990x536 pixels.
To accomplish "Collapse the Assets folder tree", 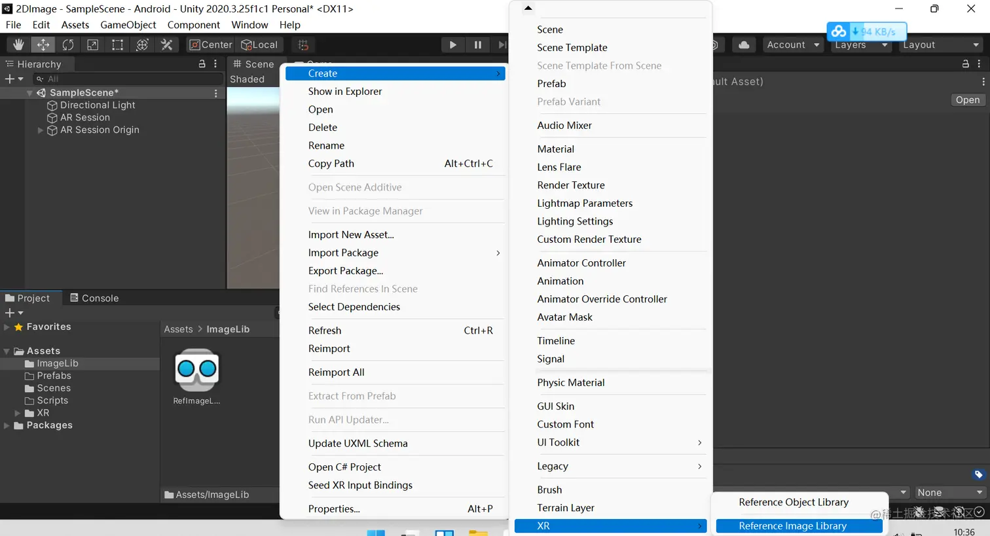I will point(7,351).
